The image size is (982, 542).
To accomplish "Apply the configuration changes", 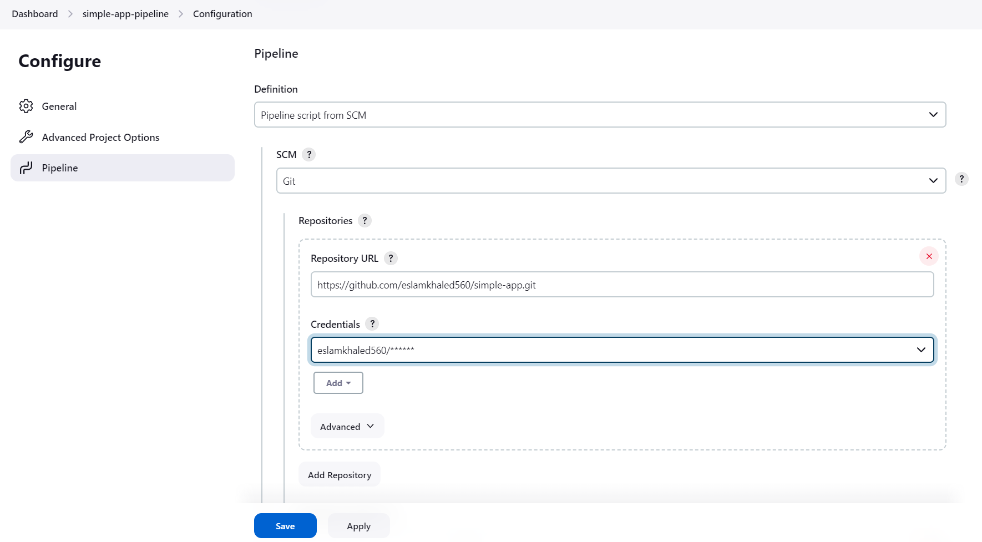I will [x=358, y=525].
